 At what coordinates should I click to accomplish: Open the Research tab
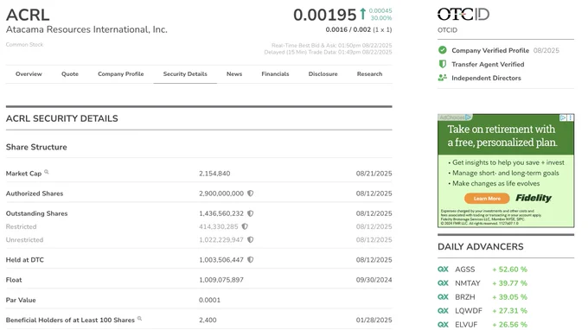tap(369, 73)
